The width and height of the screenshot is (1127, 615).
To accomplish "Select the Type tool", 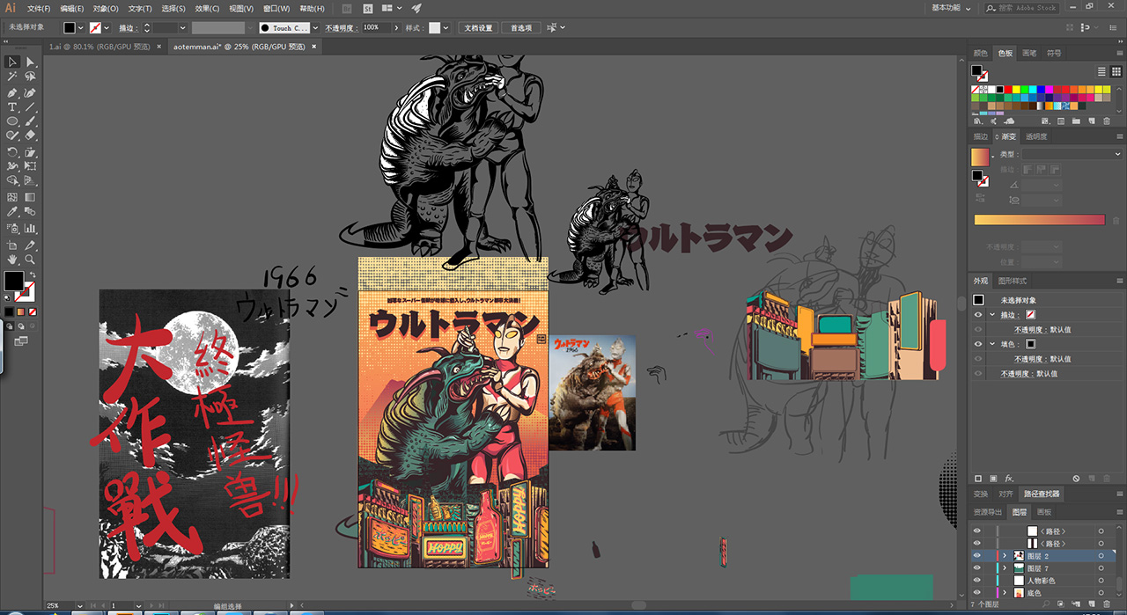I will (12, 106).
